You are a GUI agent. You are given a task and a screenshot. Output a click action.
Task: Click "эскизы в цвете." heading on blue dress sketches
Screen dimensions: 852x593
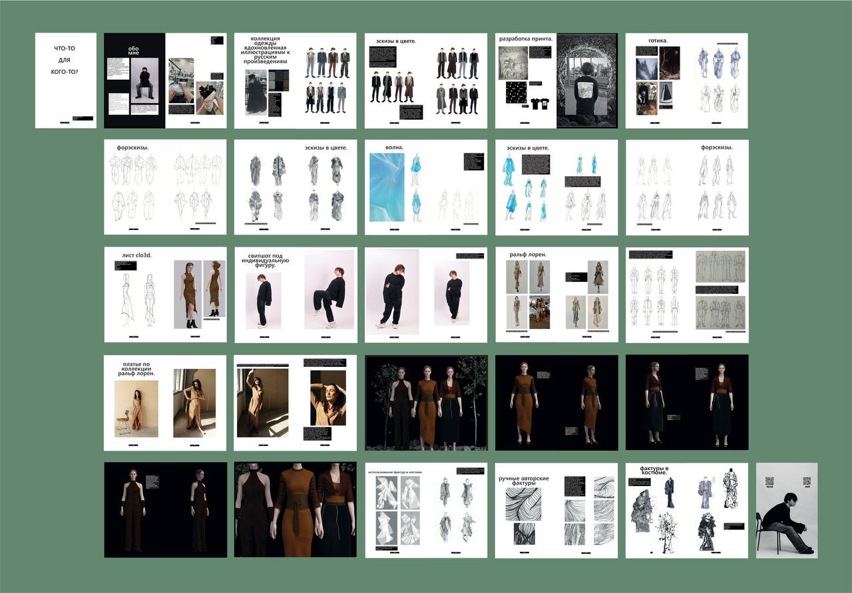tap(528, 148)
